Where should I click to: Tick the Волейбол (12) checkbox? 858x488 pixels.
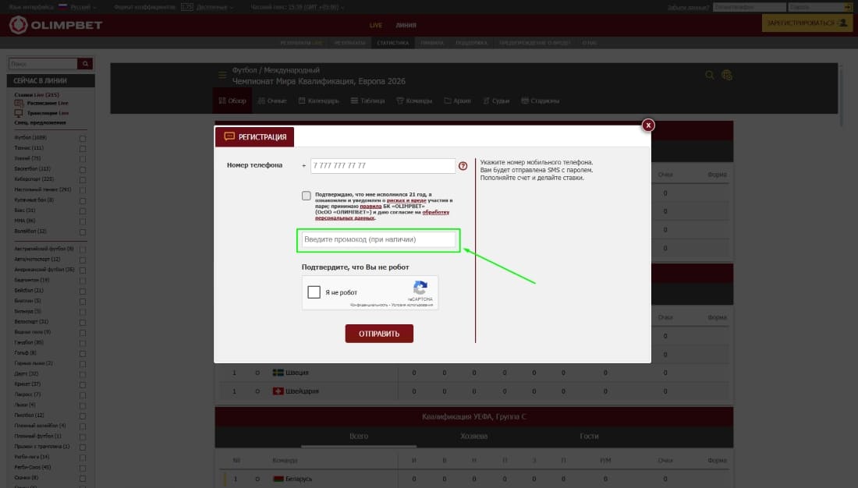(x=83, y=232)
